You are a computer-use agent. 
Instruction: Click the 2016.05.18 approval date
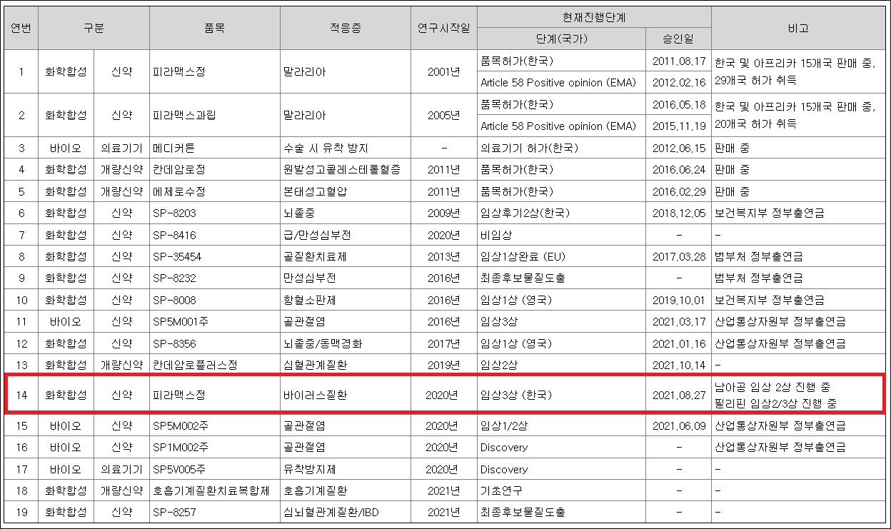click(x=679, y=104)
